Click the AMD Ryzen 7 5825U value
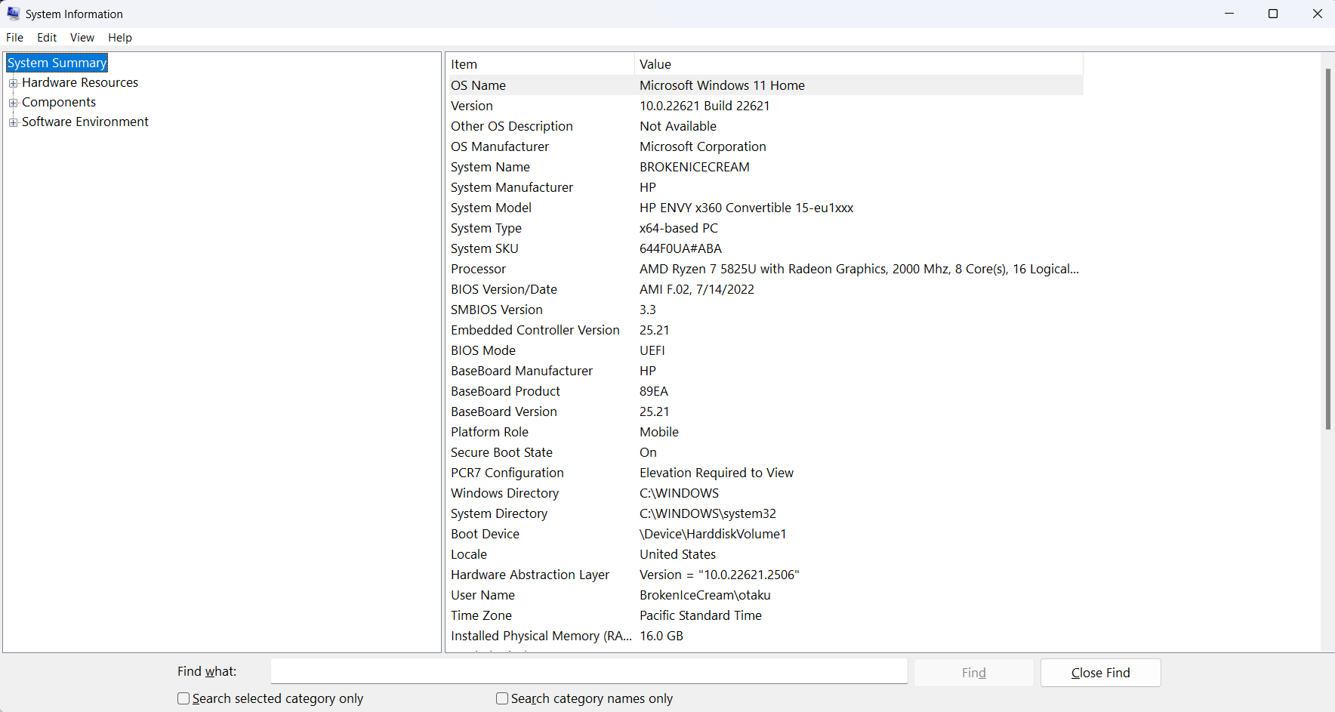 (859, 269)
